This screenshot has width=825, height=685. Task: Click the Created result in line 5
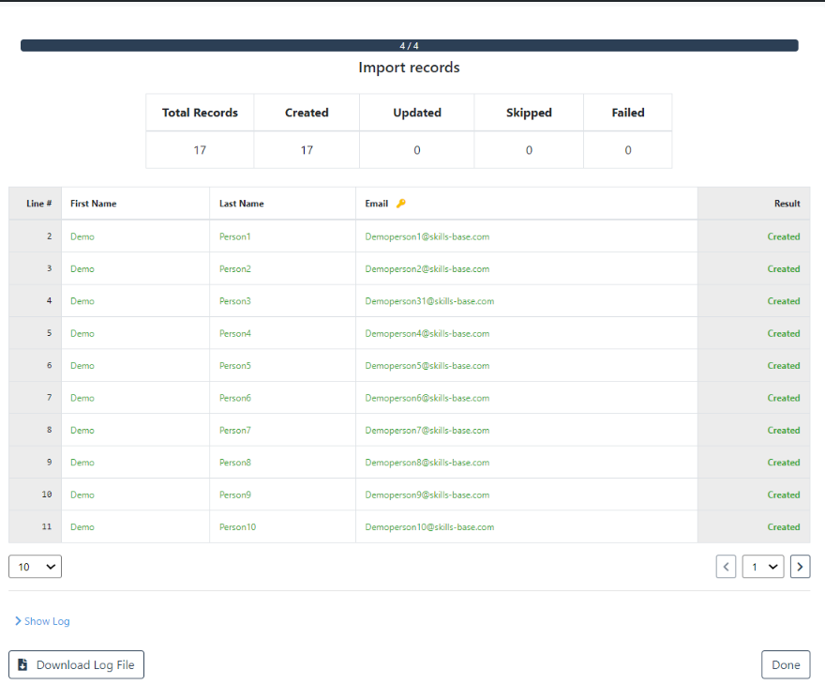783,333
